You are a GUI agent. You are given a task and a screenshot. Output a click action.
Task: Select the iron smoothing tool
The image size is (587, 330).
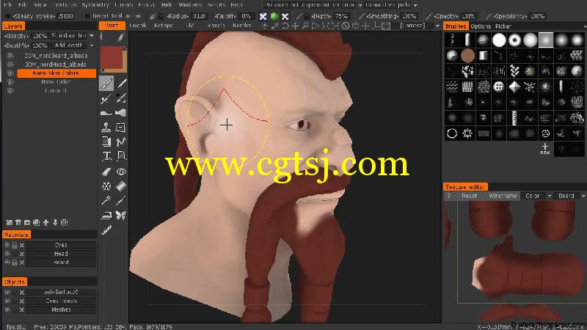coord(106,215)
